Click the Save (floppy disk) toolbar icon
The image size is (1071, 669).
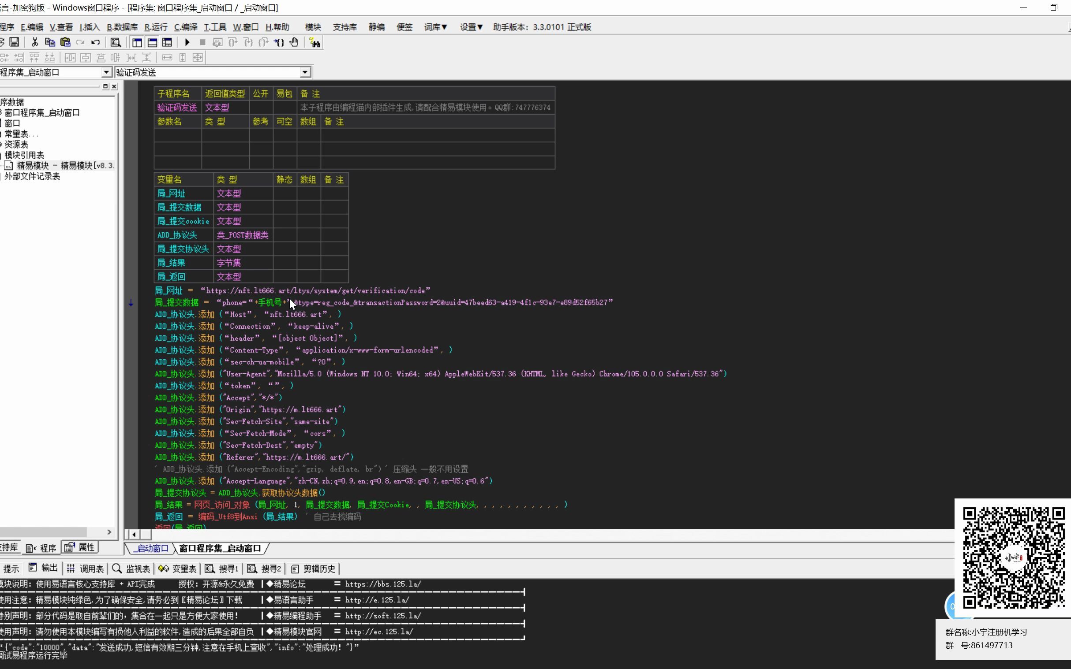click(14, 42)
